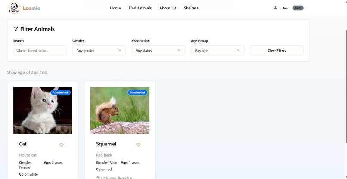The height and width of the screenshot is (179, 347).
Task: Open the Vaccination status dropdown
Action: point(158,50)
